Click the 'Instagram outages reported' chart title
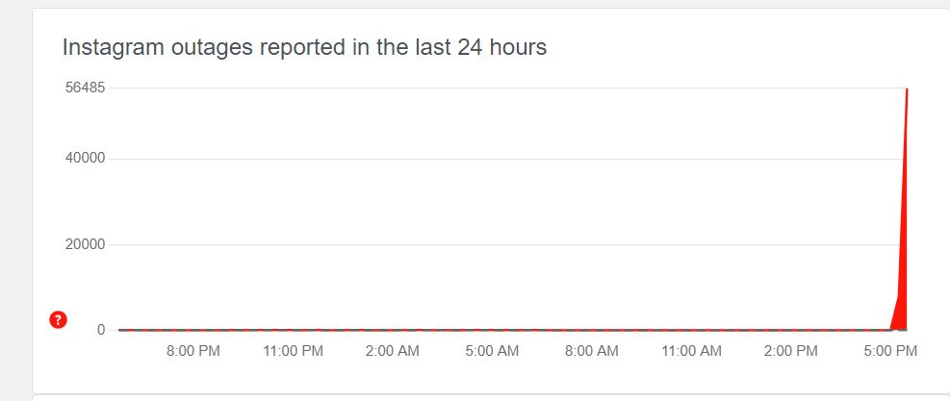 tap(304, 47)
